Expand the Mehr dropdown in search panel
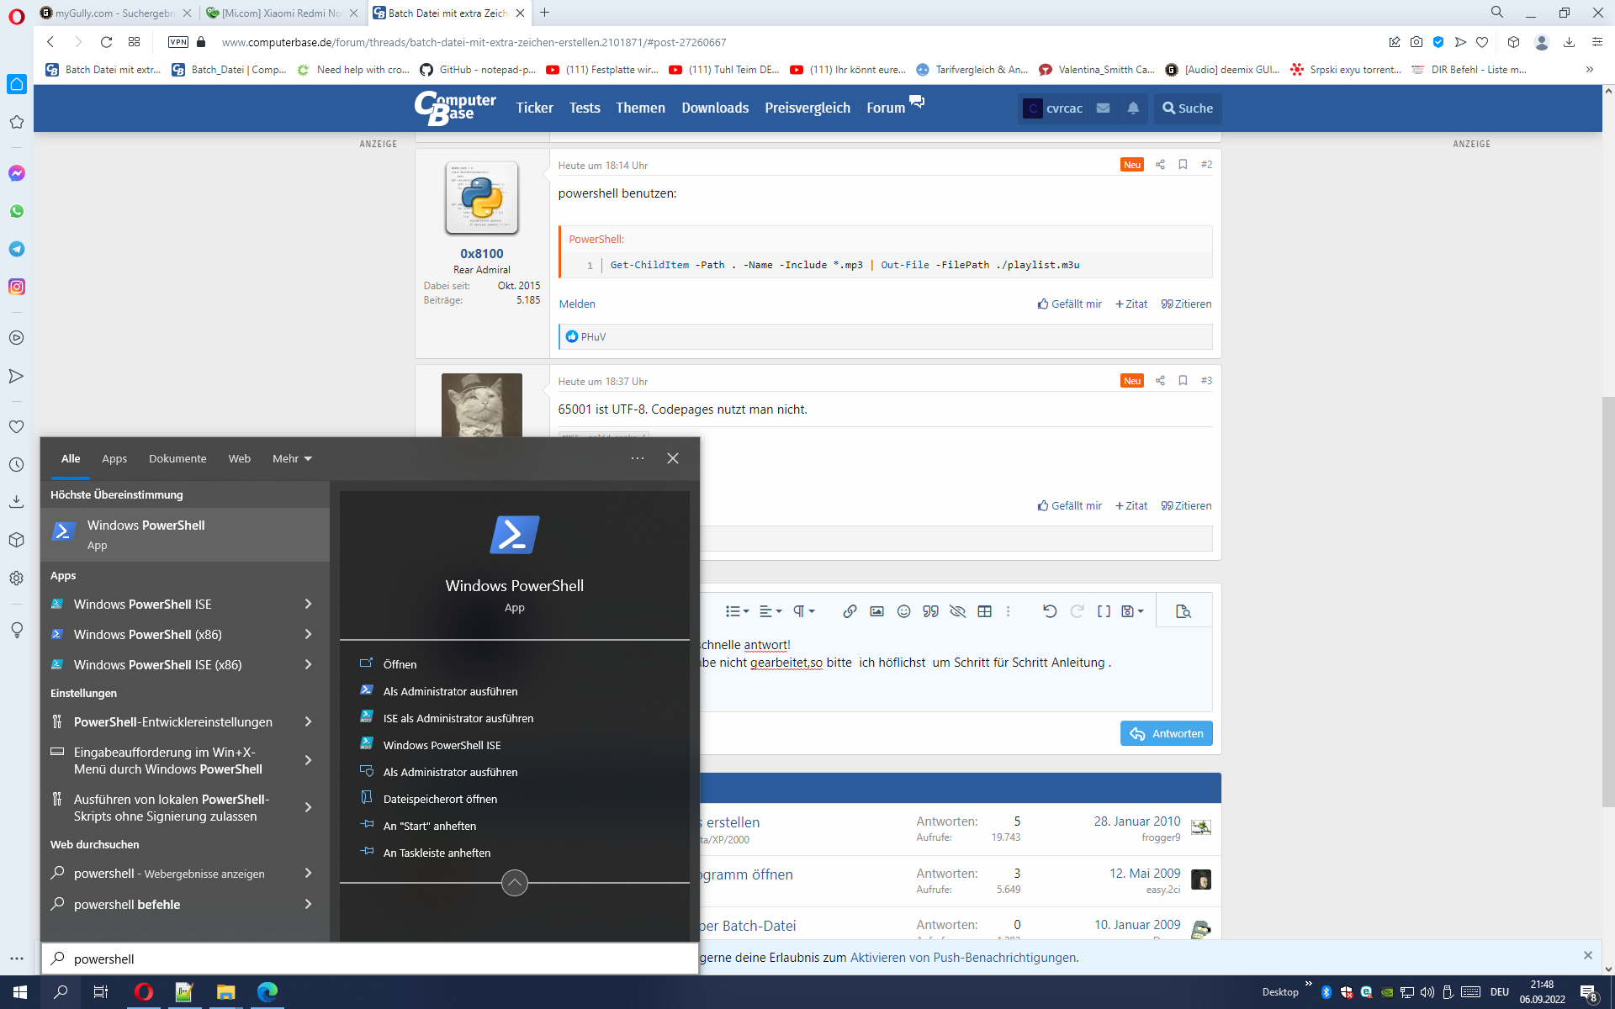 pyautogui.click(x=292, y=458)
